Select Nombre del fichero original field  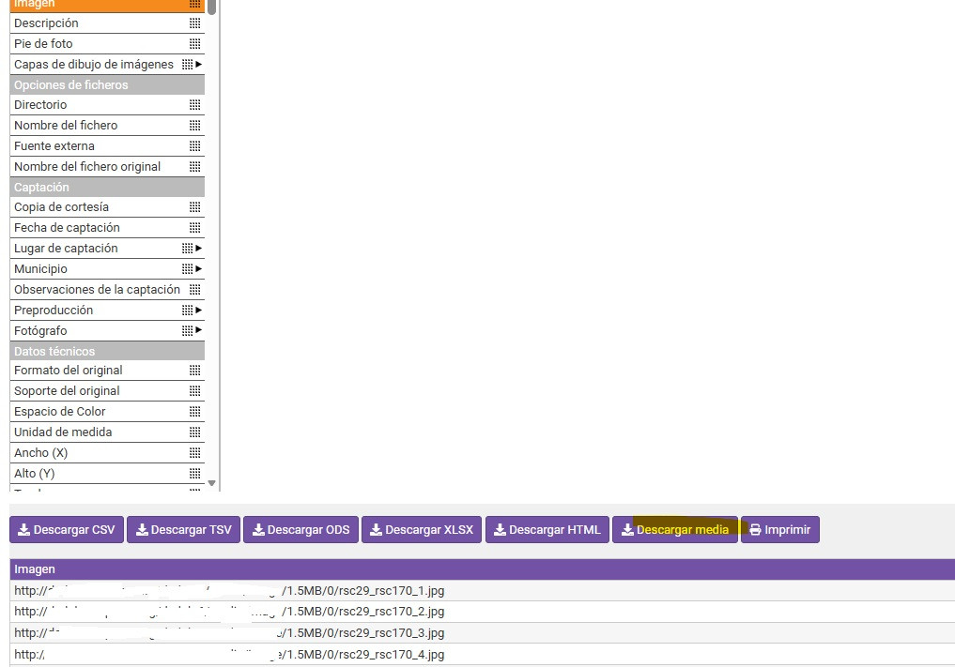[x=87, y=167]
